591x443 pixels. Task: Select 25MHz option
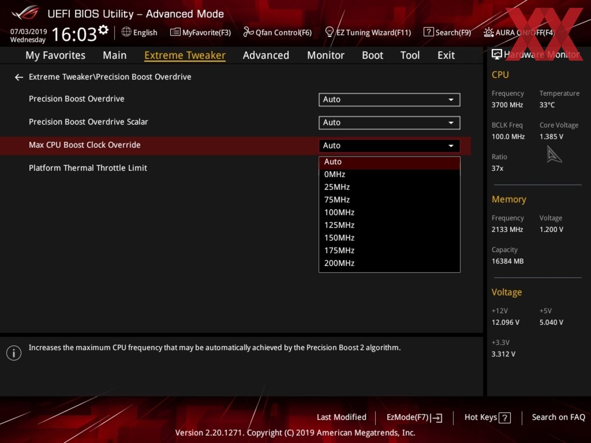[389, 187]
